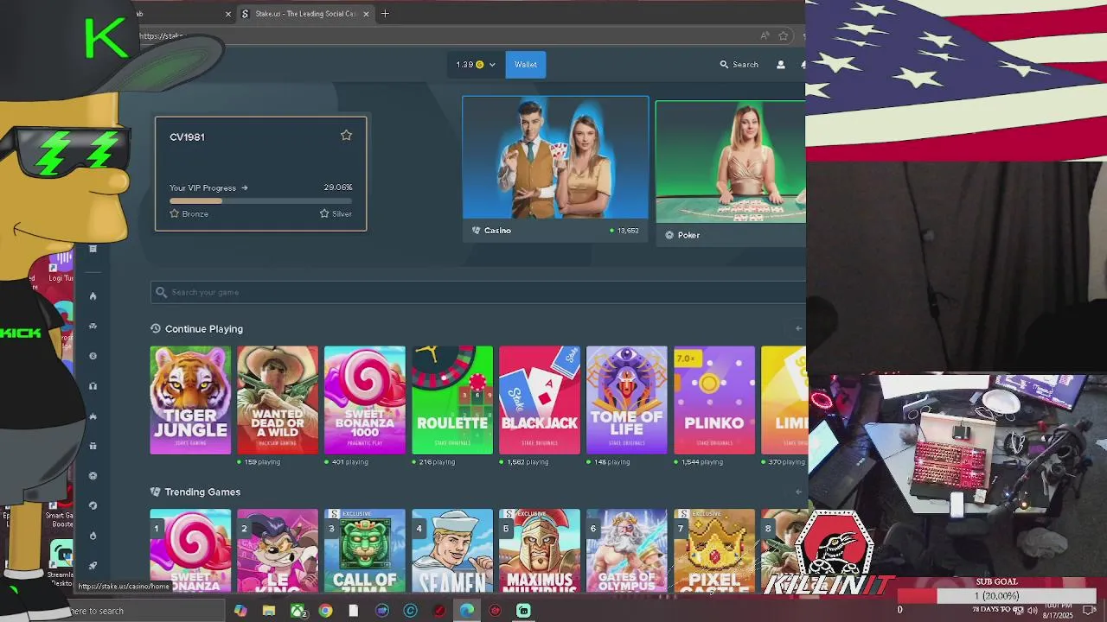Open Xbox app from the taskbar
Screen dimensions: 1107x622
[x=298, y=611]
